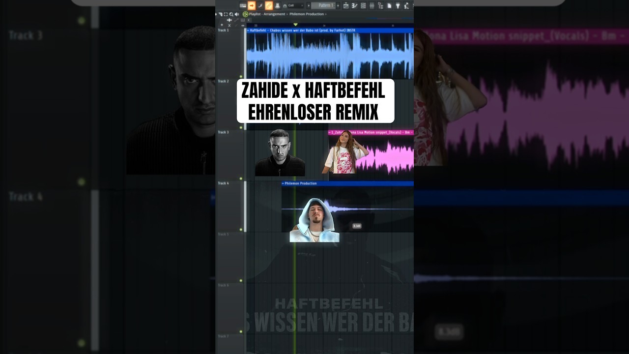
Task: Open the browser tree icon
Action: click(x=380, y=5)
